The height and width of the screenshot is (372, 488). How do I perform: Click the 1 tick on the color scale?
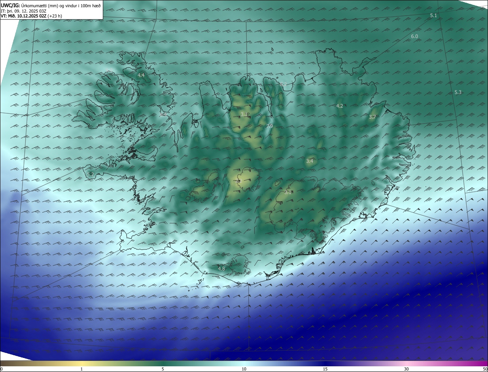click(x=82, y=369)
